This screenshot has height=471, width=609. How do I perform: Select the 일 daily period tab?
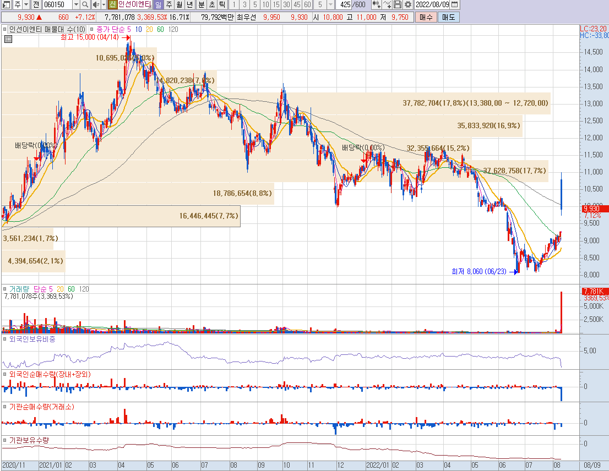159,4
